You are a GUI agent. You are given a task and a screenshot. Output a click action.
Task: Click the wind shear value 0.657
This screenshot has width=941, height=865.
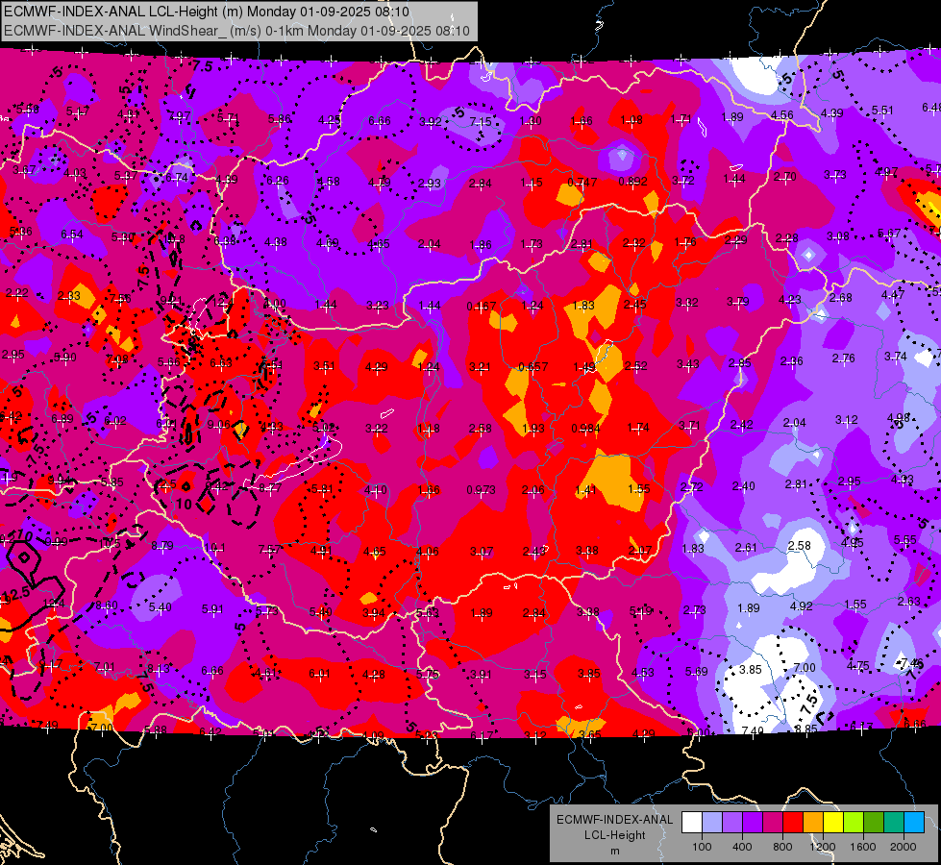click(x=532, y=367)
